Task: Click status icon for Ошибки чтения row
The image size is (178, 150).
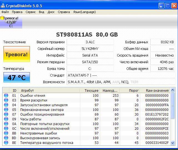Action: click(x=6, y=95)
